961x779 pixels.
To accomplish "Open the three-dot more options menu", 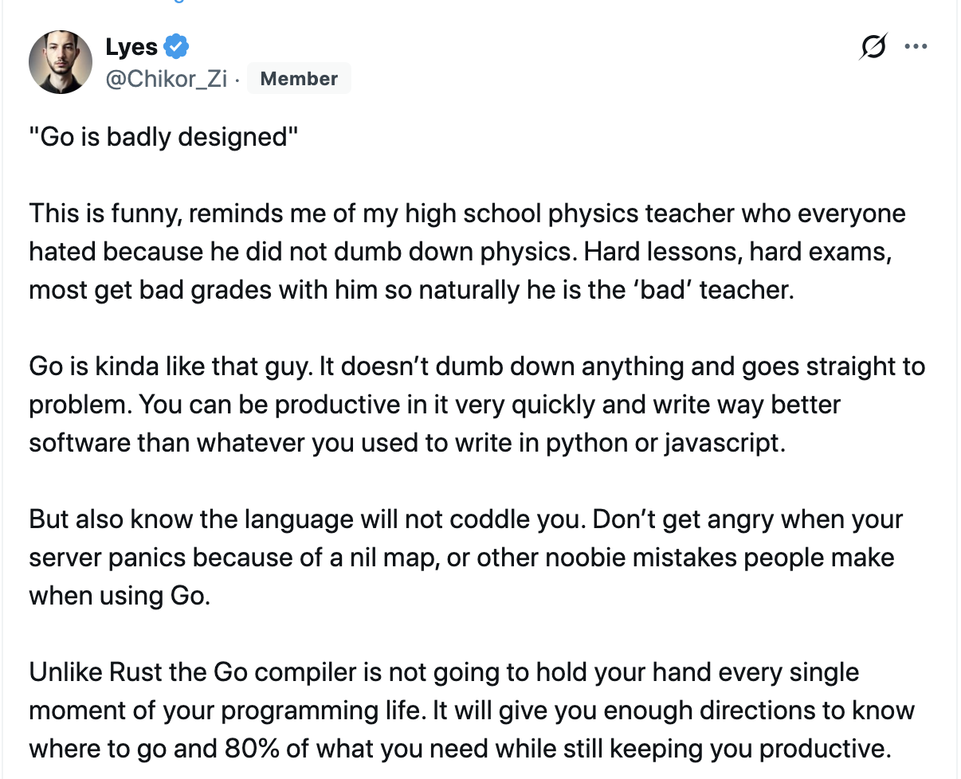I will 916,47.
